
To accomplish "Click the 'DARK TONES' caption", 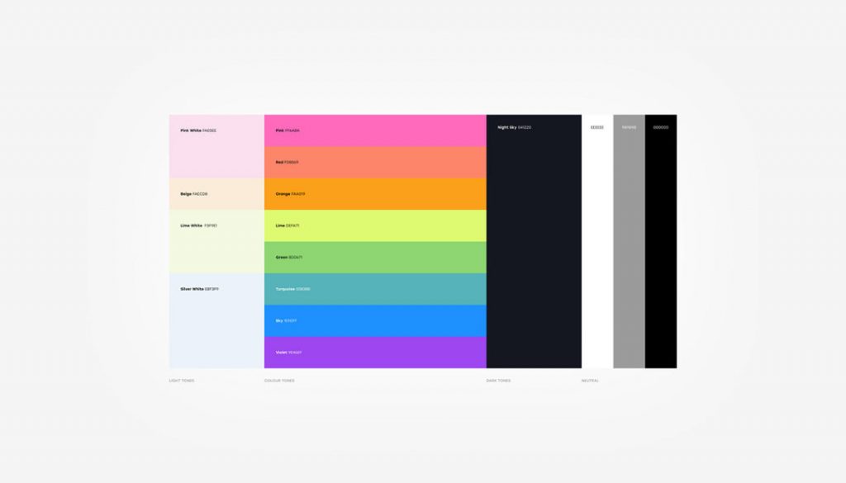I will click(x=498, y=381).
